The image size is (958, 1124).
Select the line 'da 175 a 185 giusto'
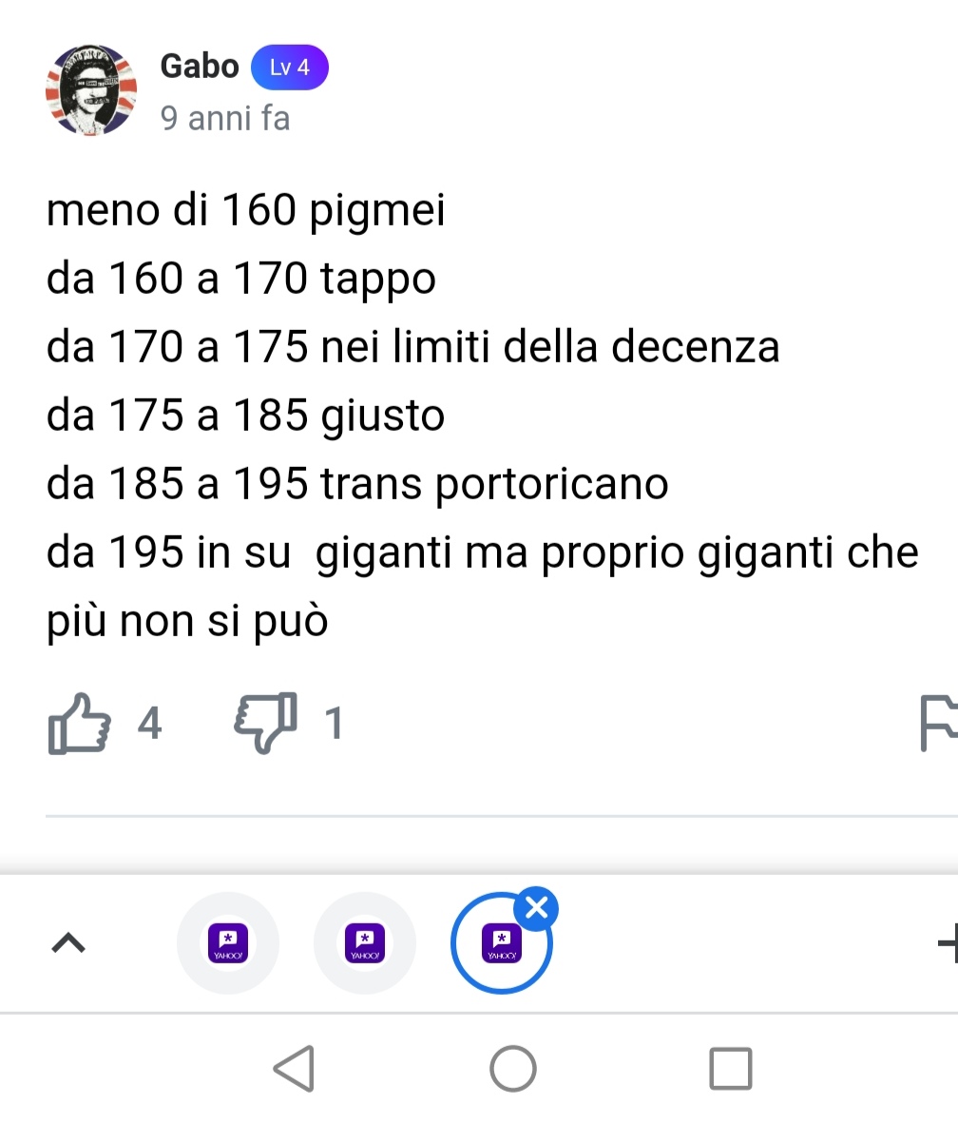(x=246, y=416)
